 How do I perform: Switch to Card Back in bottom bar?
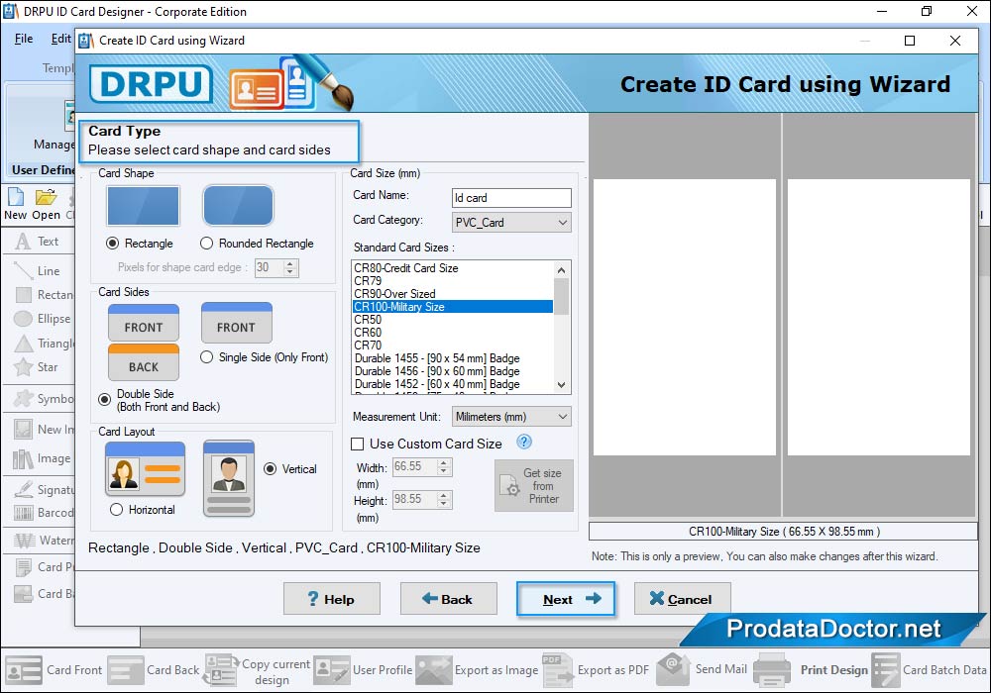coord(154,670)
